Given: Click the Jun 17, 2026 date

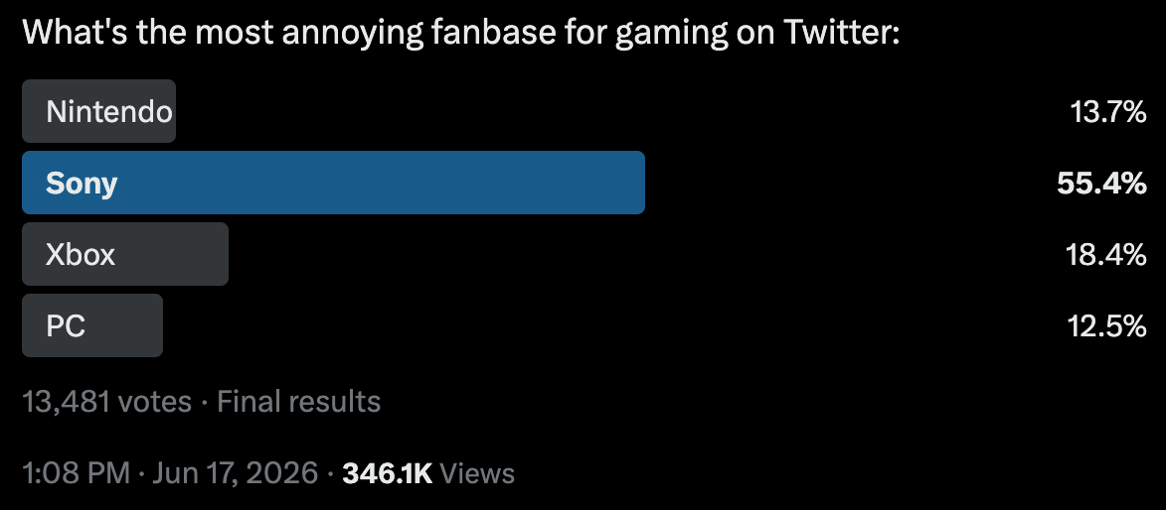Looking at the screenshot, I should (235, 473).
